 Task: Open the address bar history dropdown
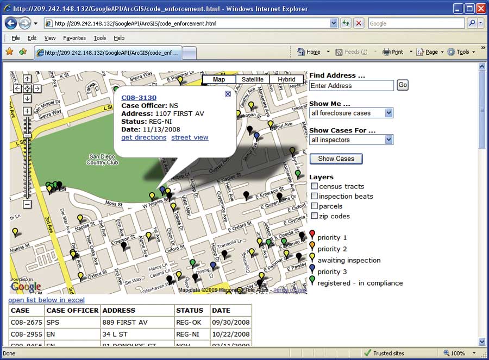tap(334, 23)
